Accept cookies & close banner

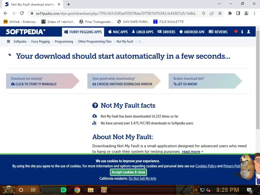point(128,172)
